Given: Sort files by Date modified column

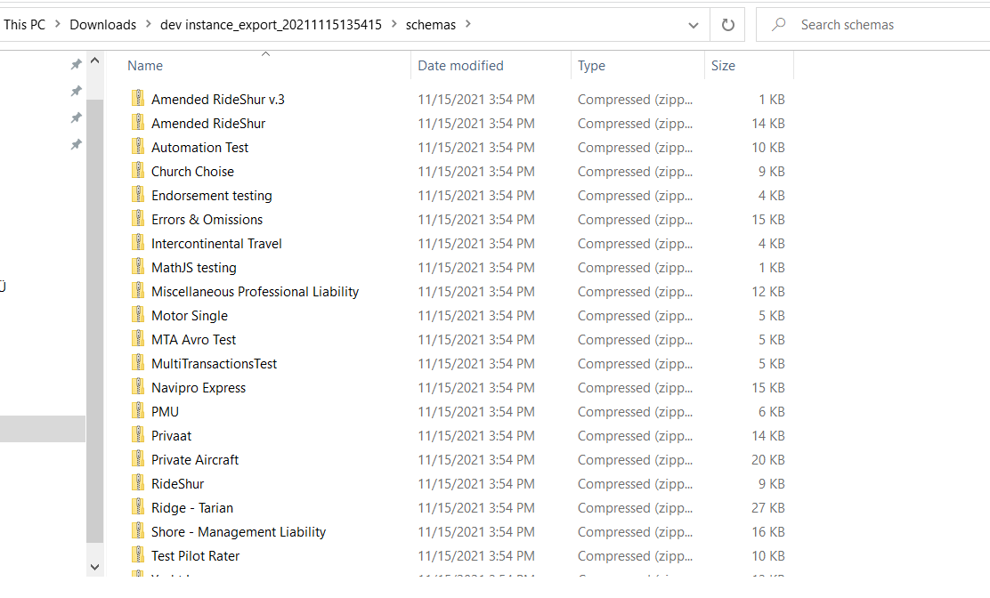Looking at the screenshot, I should pyautogui.click(x=462, y=65).
